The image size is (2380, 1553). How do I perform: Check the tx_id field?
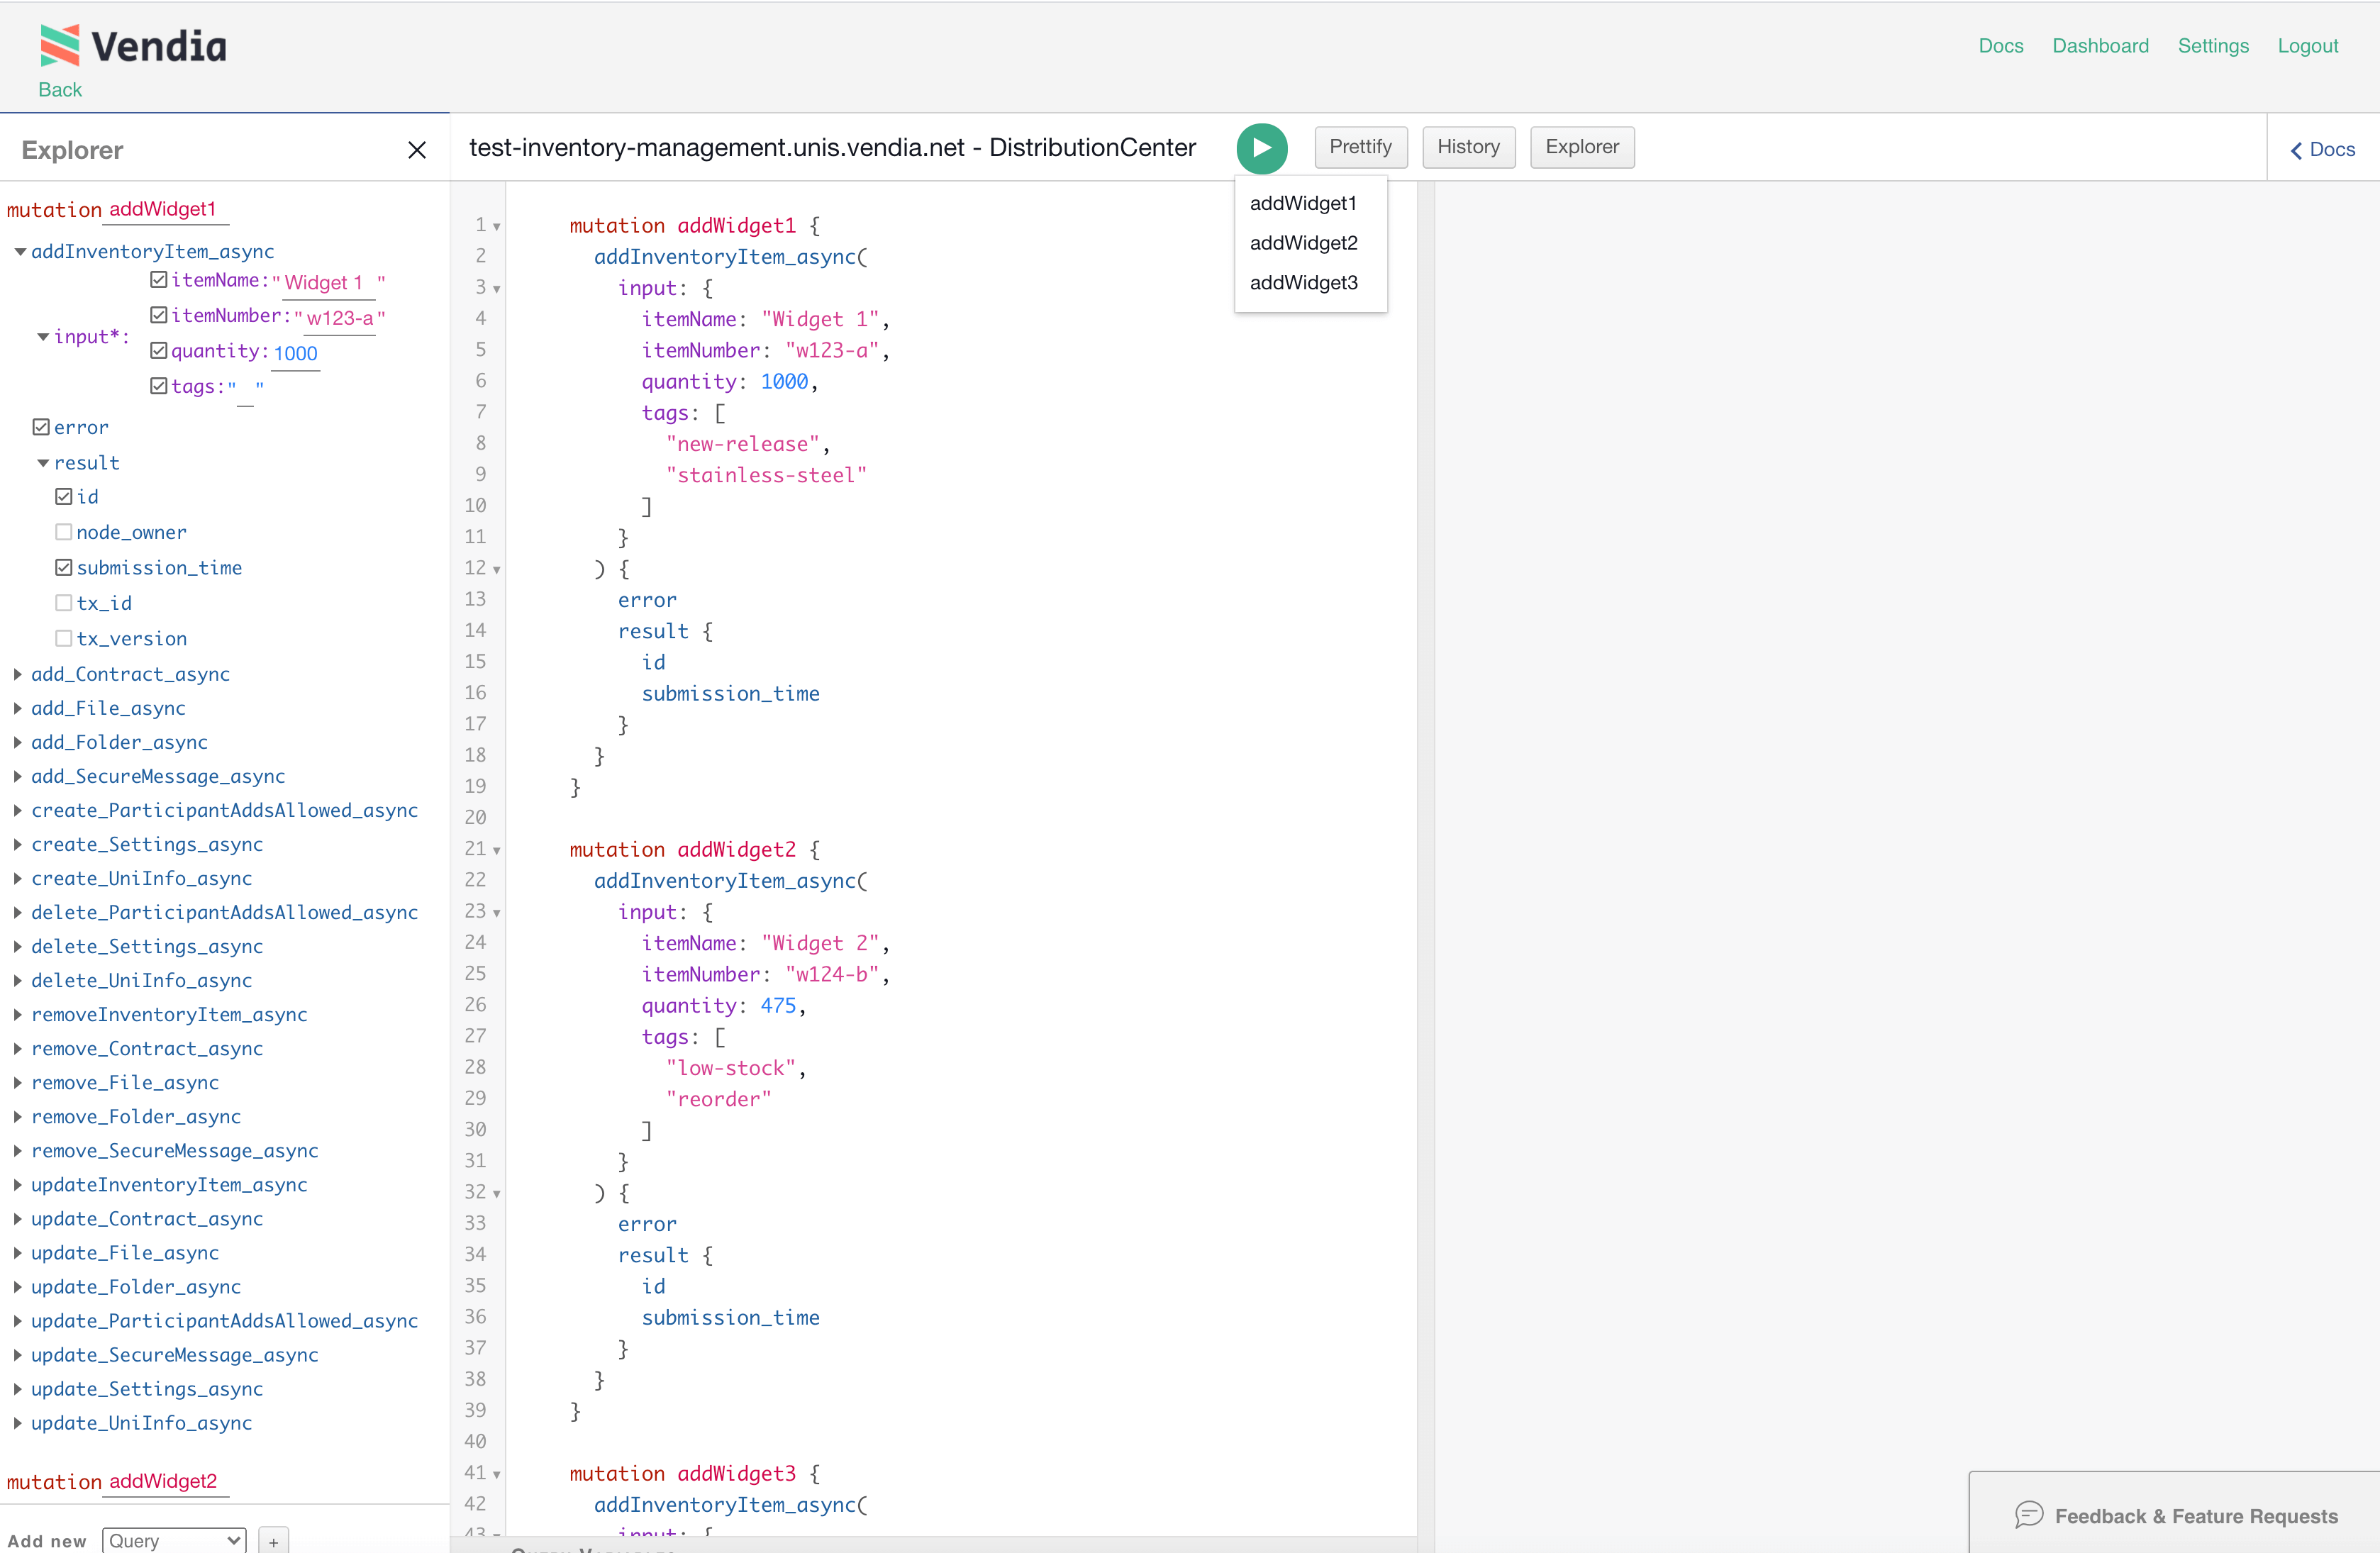click(x=64, y=603)
